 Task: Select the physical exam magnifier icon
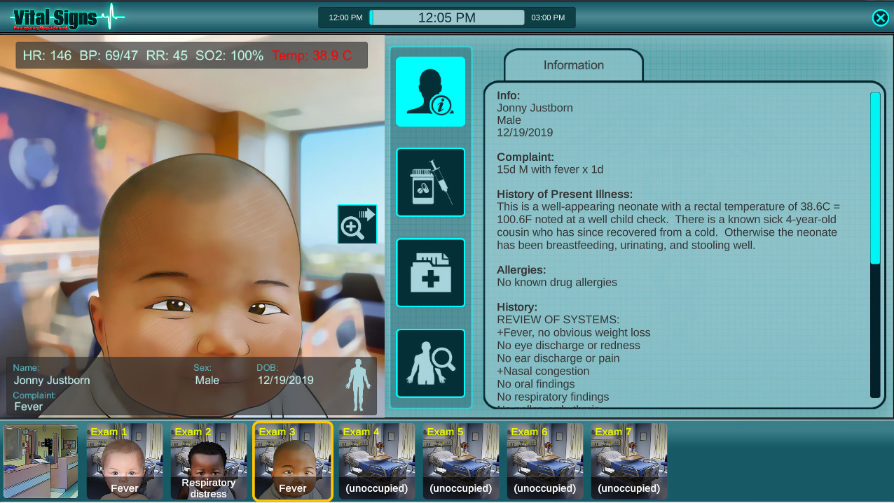point(429,362)
